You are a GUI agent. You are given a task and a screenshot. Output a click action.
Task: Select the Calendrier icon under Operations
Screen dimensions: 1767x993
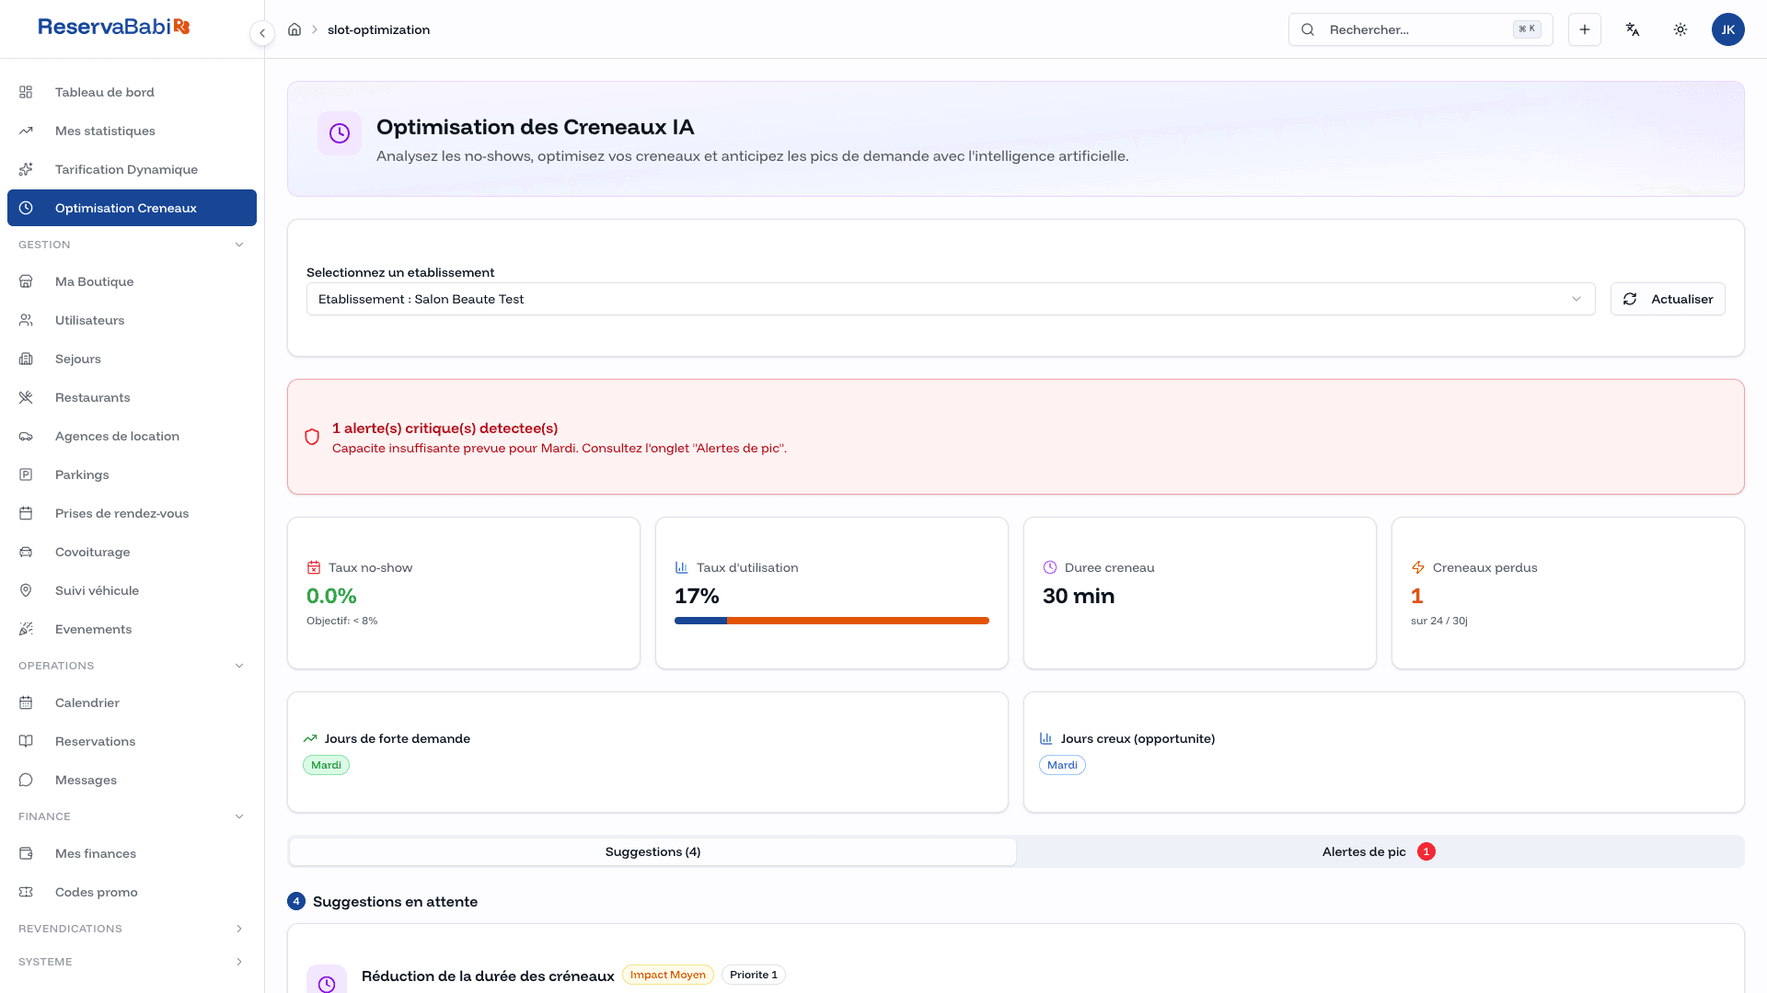[x=26, y=702]
